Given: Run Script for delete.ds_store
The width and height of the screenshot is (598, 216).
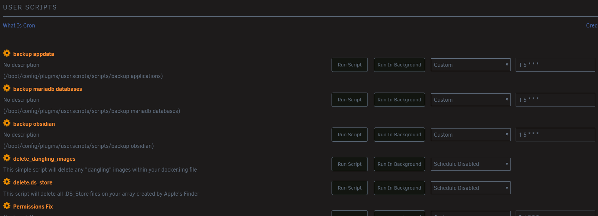Looking at the screenshot, I should tap(350, 188).
